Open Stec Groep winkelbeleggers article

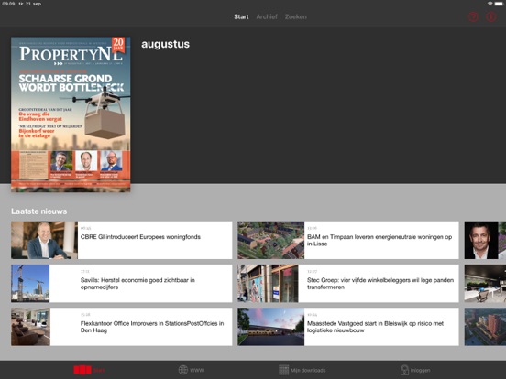(348, 284)
